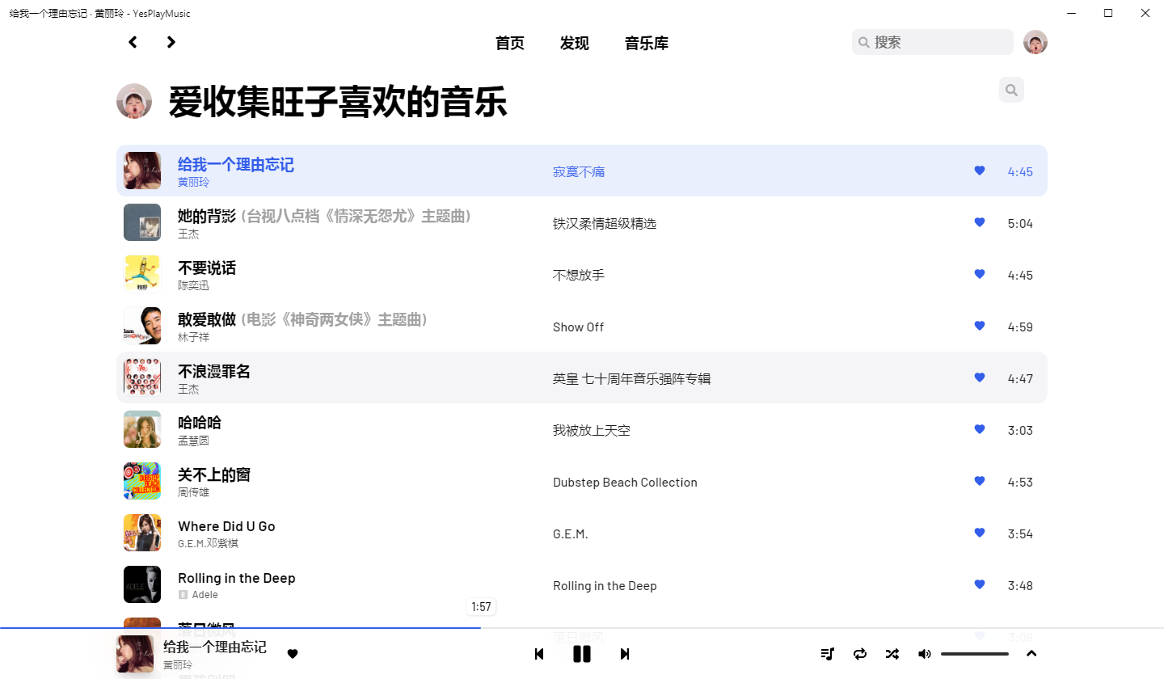The width and height of the screenshot is (1164, 679).
Task: Open artist 陈奕迅
Action: pyautogui.click(x=193, y=286)
